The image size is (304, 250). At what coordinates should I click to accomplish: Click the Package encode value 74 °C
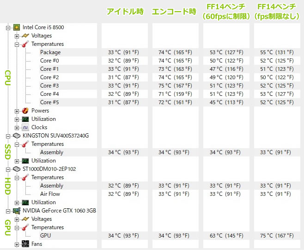click(175, 52)
